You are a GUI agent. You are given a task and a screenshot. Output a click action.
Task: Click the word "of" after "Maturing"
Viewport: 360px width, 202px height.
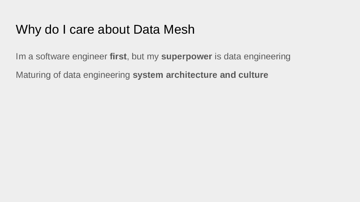tap(57, 75)
